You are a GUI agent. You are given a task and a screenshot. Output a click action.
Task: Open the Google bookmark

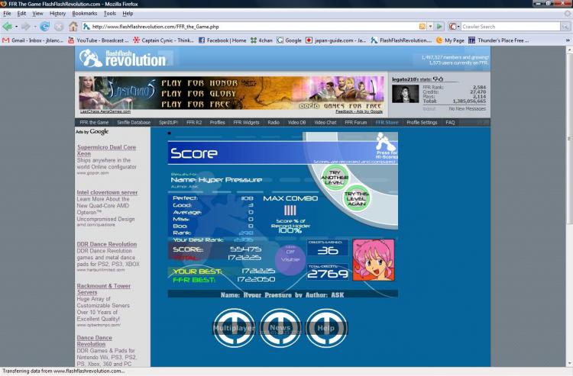click(289, 40)
